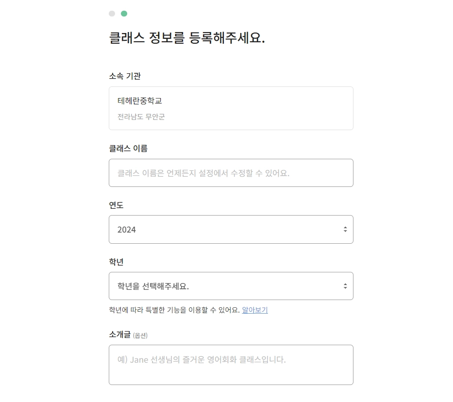453x402 pixels.
Task: Click the gray first step indicator dot
Action: [x=112, y=14]
